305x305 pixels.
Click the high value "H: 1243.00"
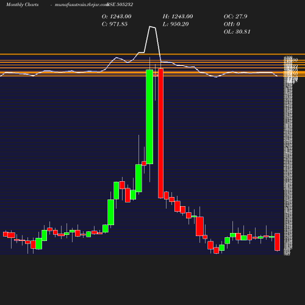pos(178,16)
